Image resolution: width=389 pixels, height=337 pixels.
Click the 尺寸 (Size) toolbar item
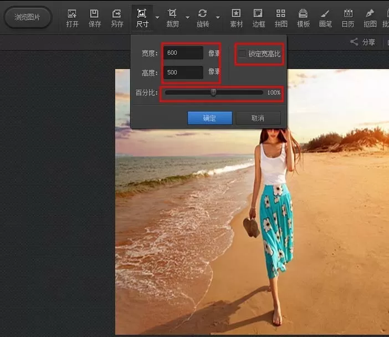(142, 18)
